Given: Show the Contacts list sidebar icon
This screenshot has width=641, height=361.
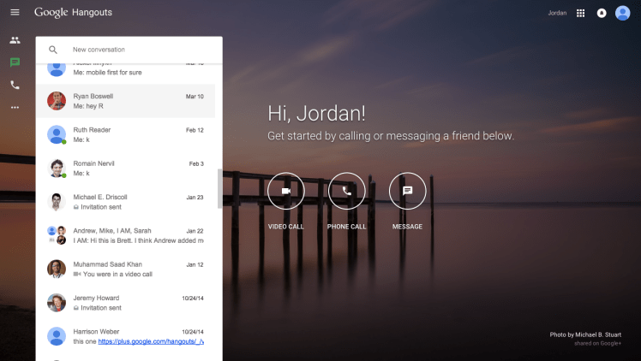Looking at the screenshot, I should [15, 40].
